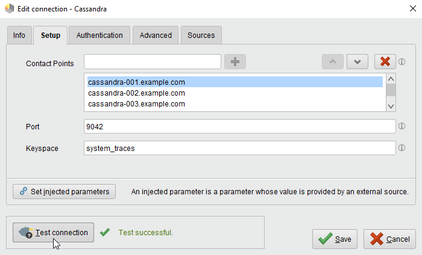The width and height of the screenshot is (422, 255).
Task: Click the Keyspace input field
Action: click(239, 147)
